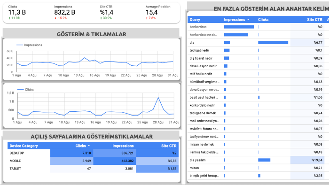Click the %19,64 CTR cell
Viewport: 329px width, 185px height.
click(307, 160)
